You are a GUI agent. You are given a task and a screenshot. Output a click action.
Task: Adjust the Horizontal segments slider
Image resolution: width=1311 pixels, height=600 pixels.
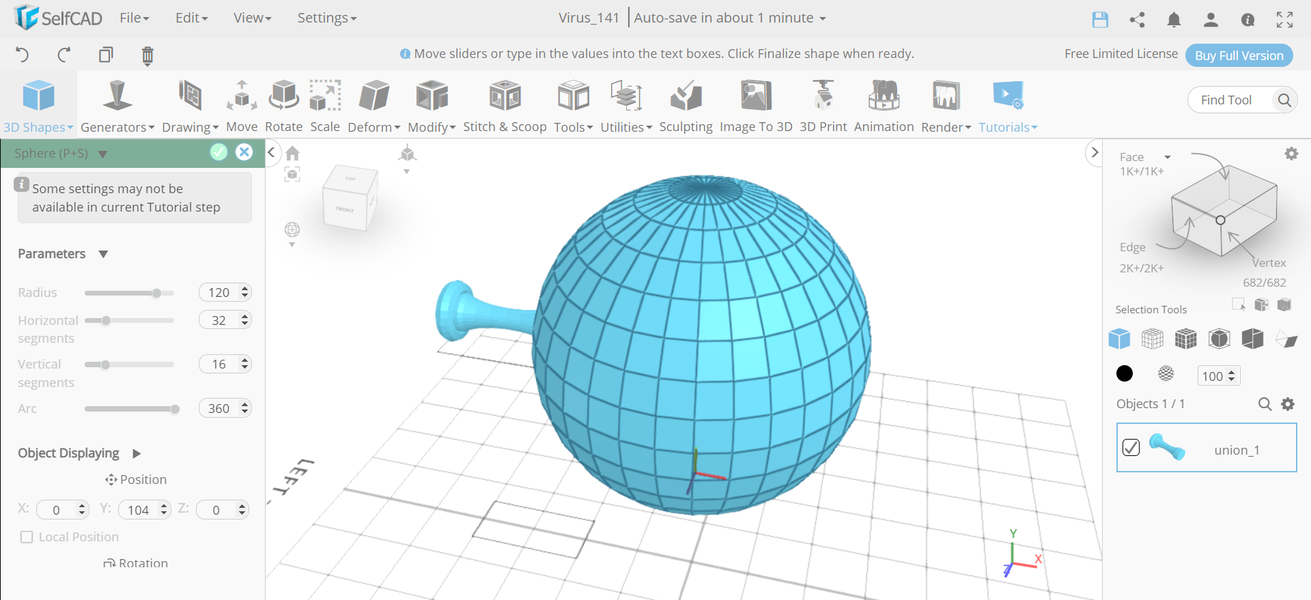click(x=129, y=320)
